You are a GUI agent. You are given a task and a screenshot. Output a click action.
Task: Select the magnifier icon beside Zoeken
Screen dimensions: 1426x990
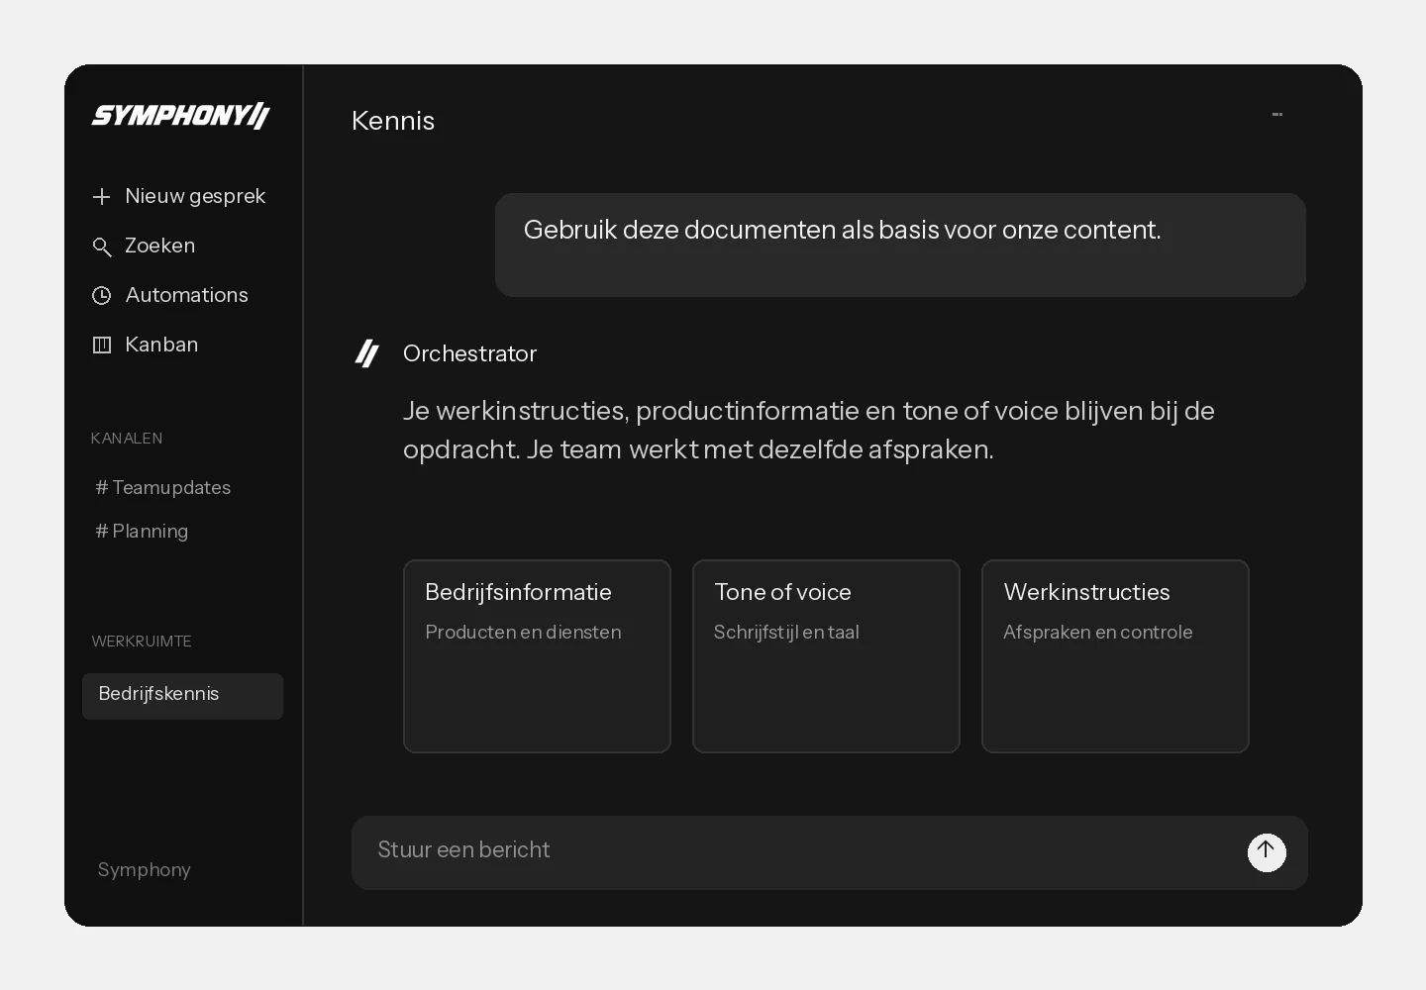[x=101, y=247]
